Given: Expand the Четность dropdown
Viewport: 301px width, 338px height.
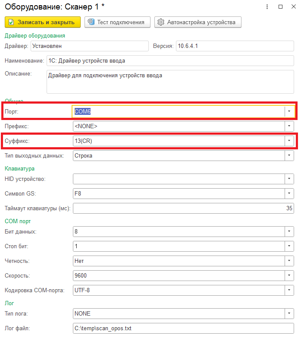Looking at the screenshot, I should point(289,261).
